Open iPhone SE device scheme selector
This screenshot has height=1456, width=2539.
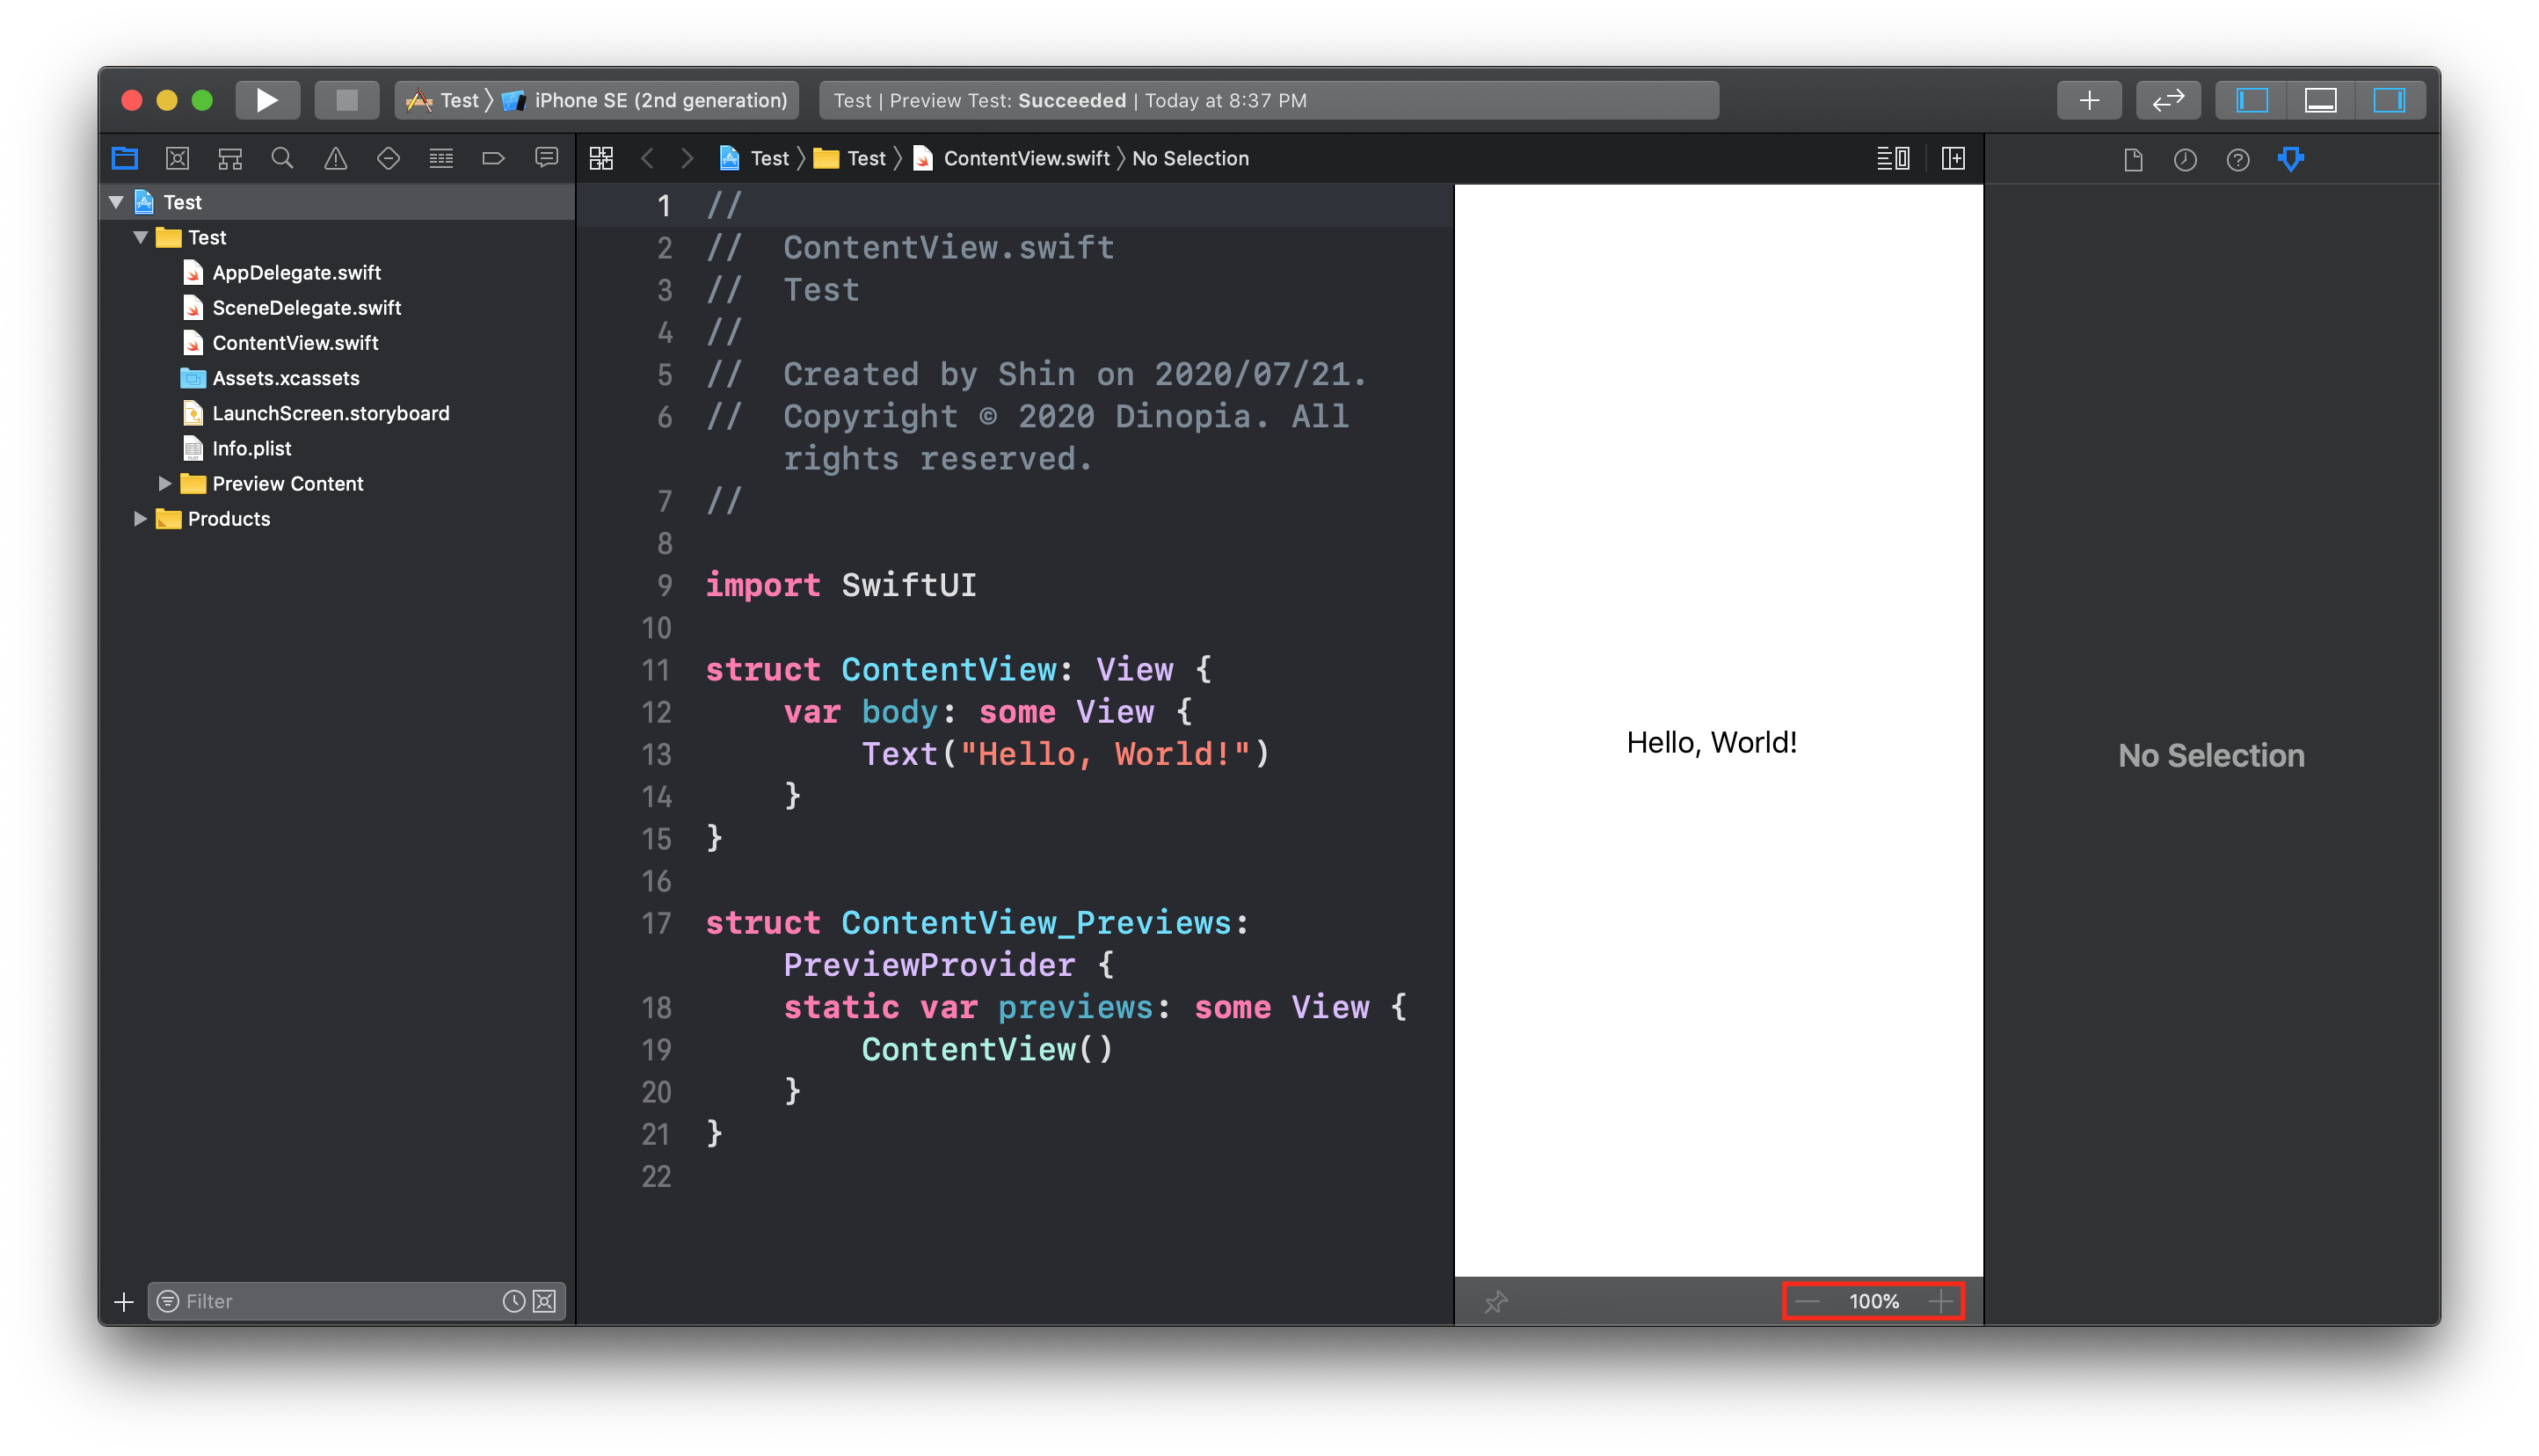pos(659,100)
